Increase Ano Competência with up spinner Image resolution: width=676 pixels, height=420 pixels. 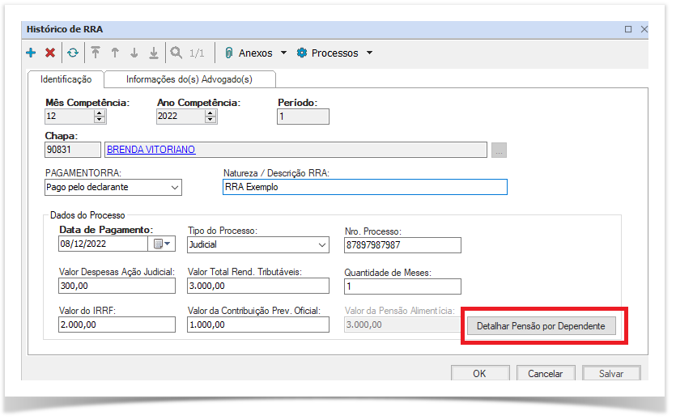tap(210, 112)
